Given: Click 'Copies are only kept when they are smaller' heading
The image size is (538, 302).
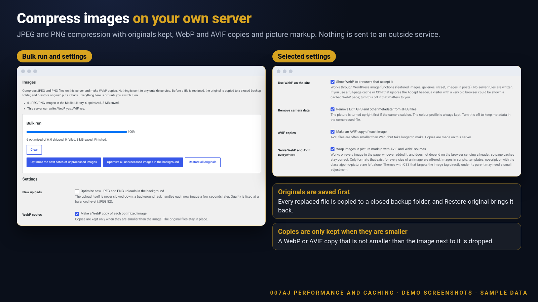Looking at the screenshot, I should pyautogui.click(x=343, y=232).
